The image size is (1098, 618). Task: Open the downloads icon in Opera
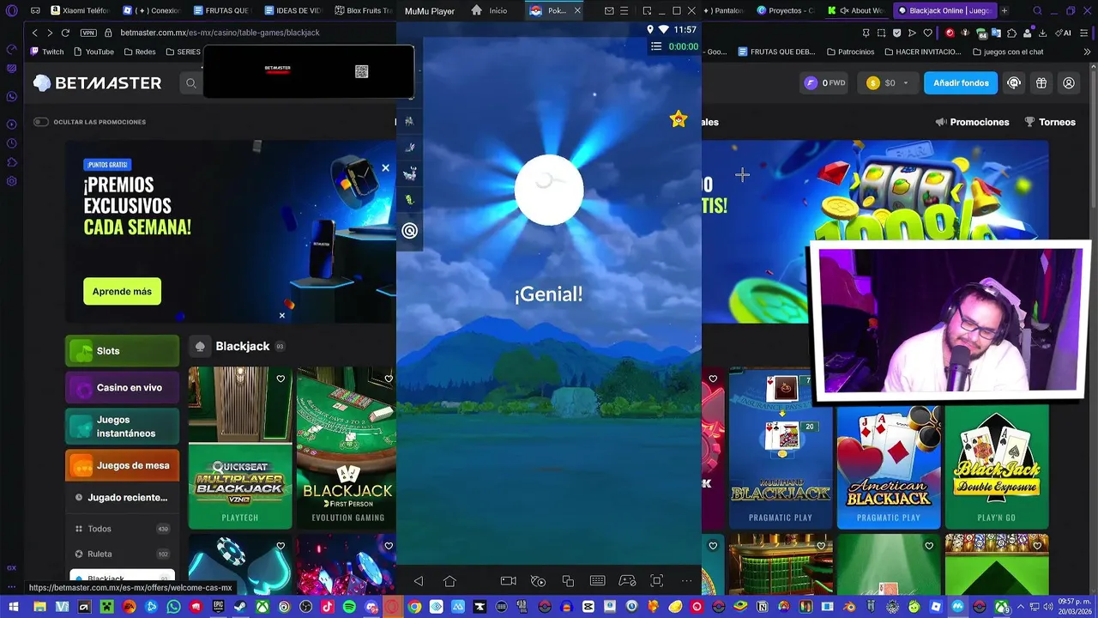(x=1044, y=33)
